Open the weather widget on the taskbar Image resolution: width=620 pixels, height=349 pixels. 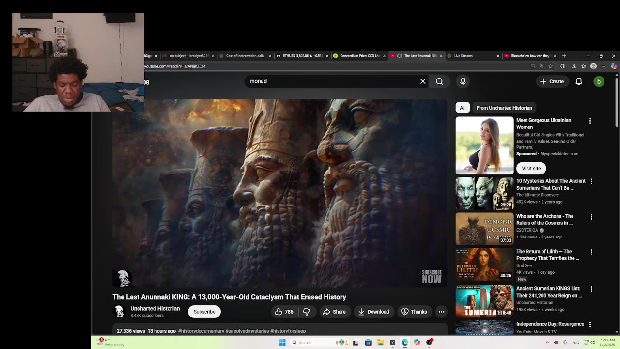[110, 342]
